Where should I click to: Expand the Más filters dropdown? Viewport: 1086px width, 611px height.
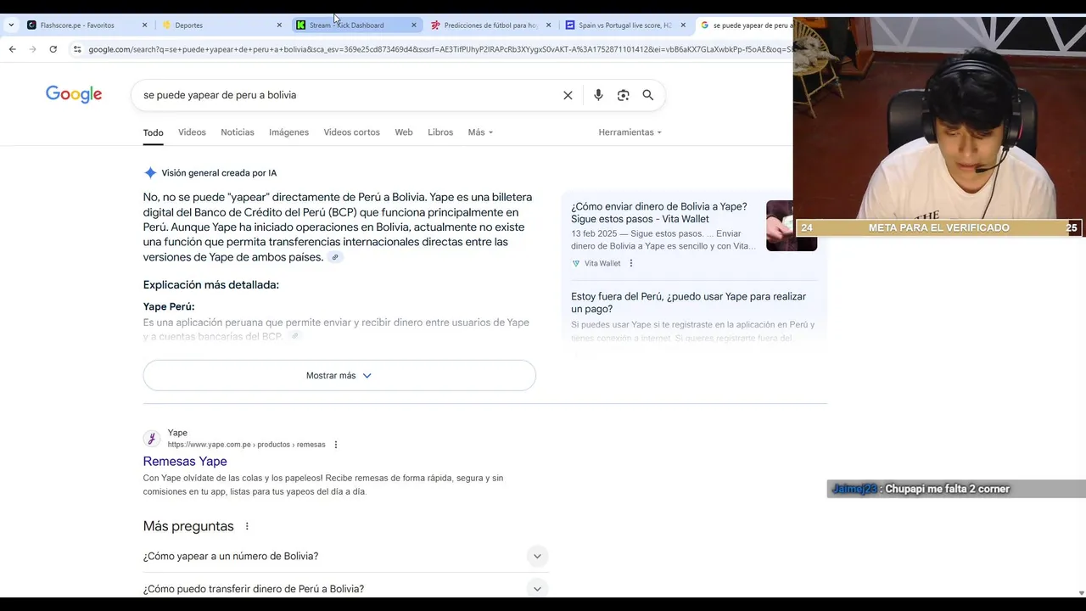(x=480, y=132)
